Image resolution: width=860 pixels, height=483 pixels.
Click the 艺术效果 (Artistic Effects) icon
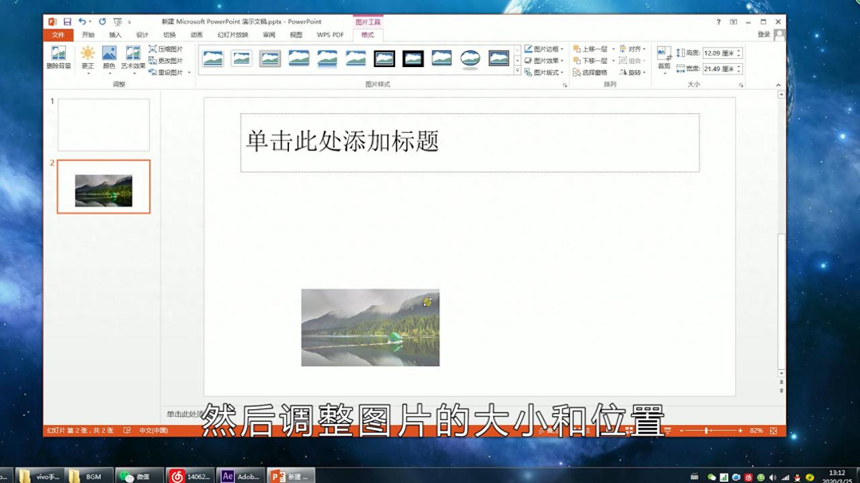(132, 57)
